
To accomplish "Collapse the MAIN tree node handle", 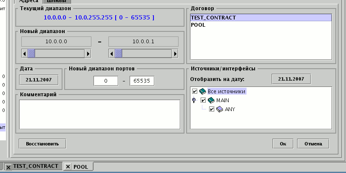I will 194,100.
